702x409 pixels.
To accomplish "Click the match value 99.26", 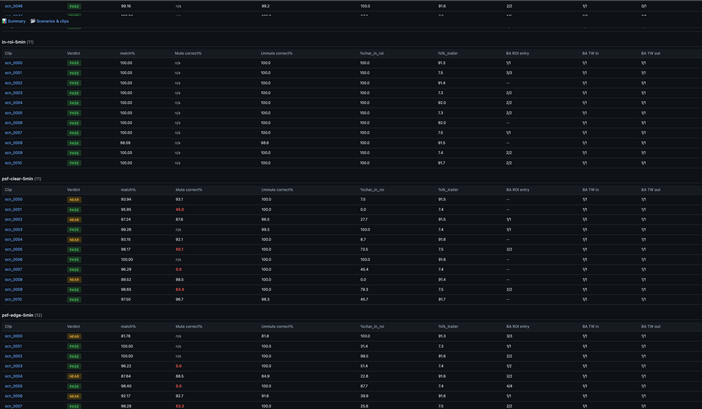I will (126, 230).
